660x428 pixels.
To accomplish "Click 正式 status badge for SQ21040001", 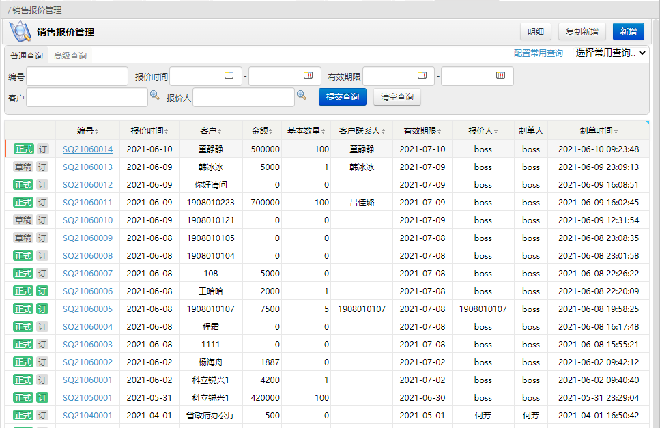I will pos(24,415).
